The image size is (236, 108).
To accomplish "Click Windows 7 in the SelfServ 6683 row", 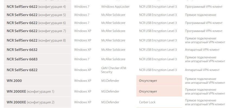I will [x=82, y=59].
